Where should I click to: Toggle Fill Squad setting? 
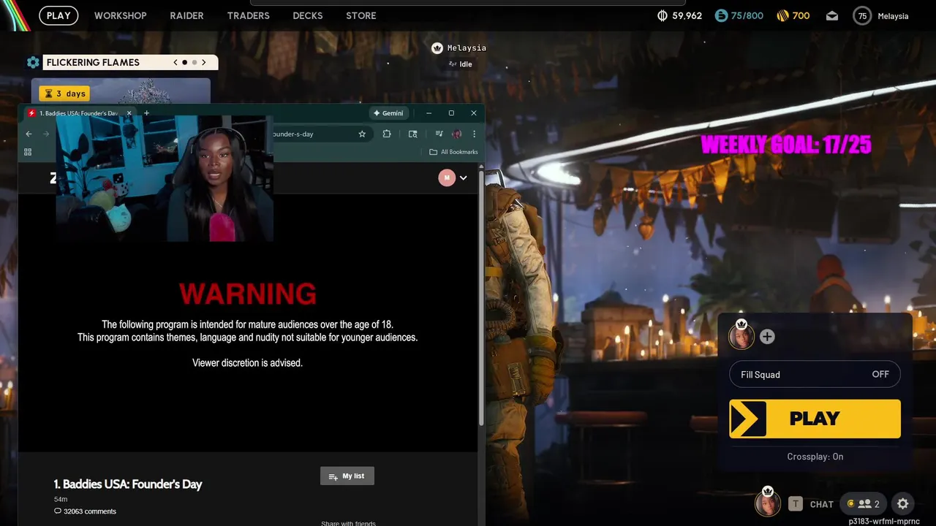(x=815, y=374)
